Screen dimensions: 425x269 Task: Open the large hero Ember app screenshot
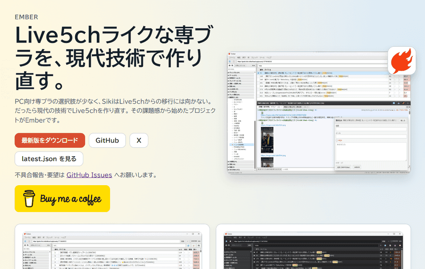click(319, 112)
